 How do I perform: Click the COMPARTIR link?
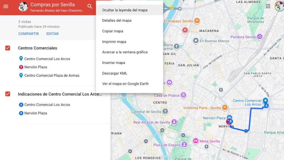[x=29, y=34]
